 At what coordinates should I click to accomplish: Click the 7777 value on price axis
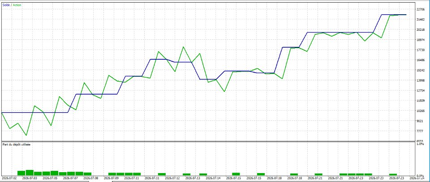click(421, 131)
